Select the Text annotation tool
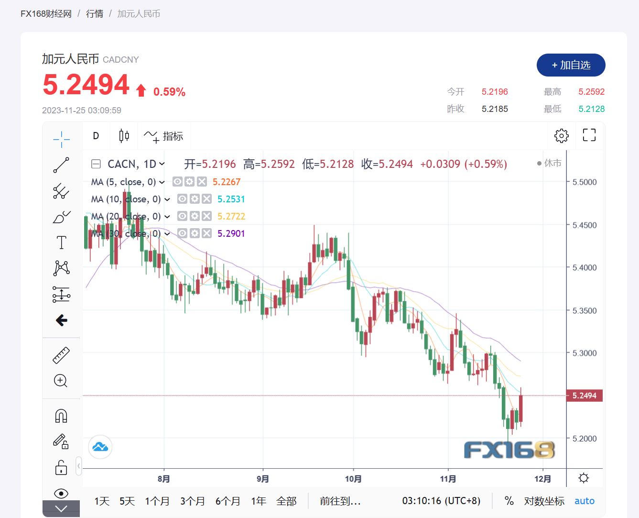Screen dimensions: 639x518 [x=61, y=242]
